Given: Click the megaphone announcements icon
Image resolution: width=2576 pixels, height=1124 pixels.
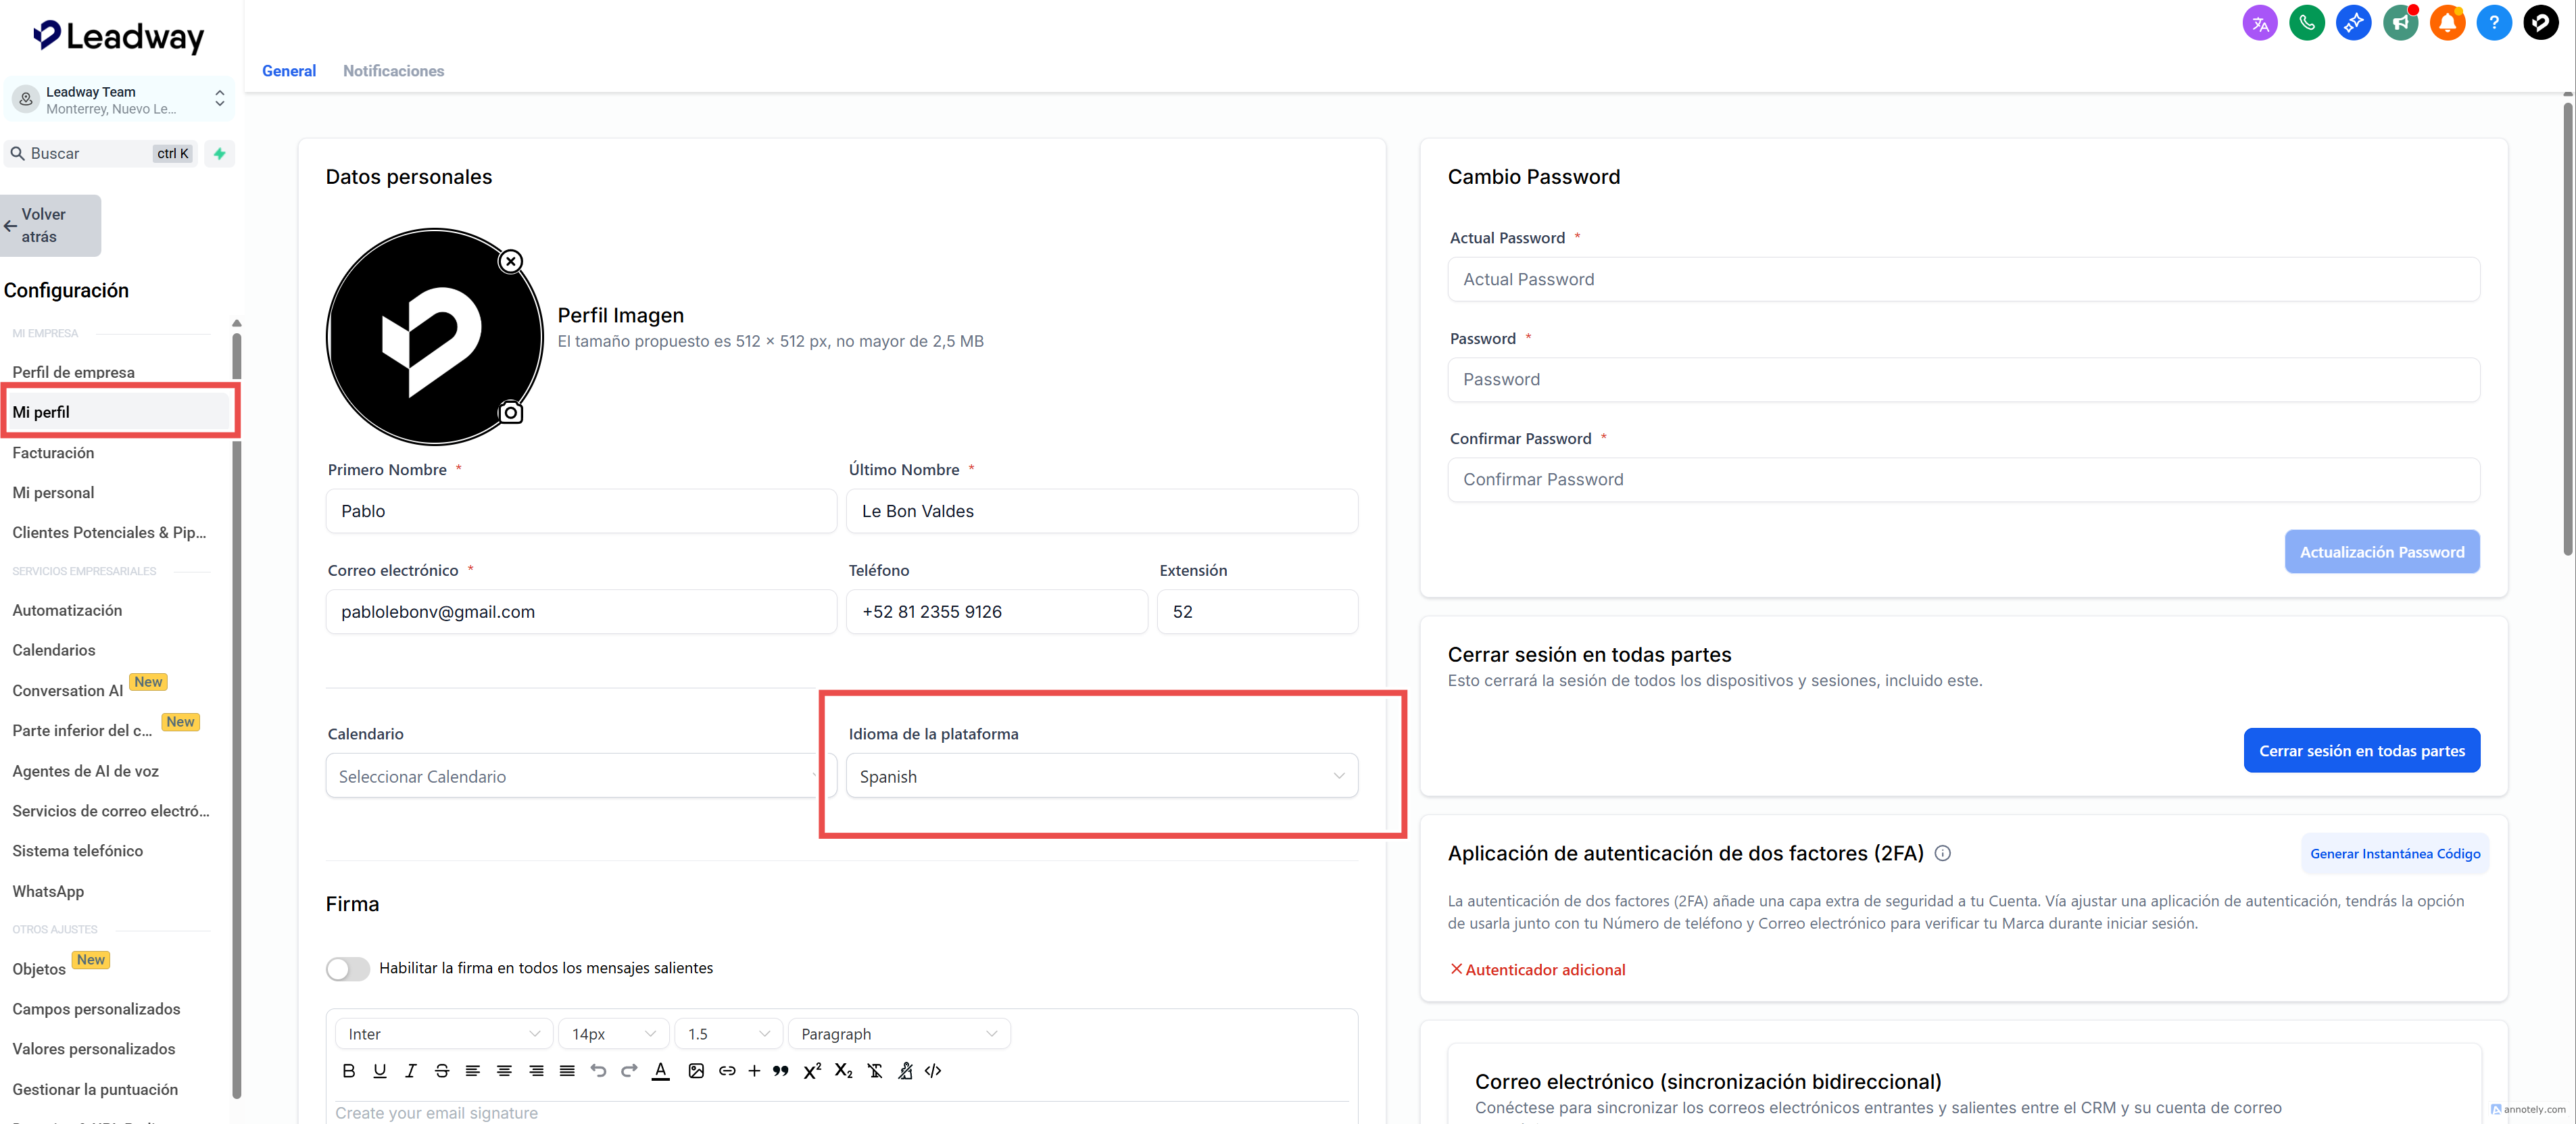Looking at the screenshot, I should 2399,23.
